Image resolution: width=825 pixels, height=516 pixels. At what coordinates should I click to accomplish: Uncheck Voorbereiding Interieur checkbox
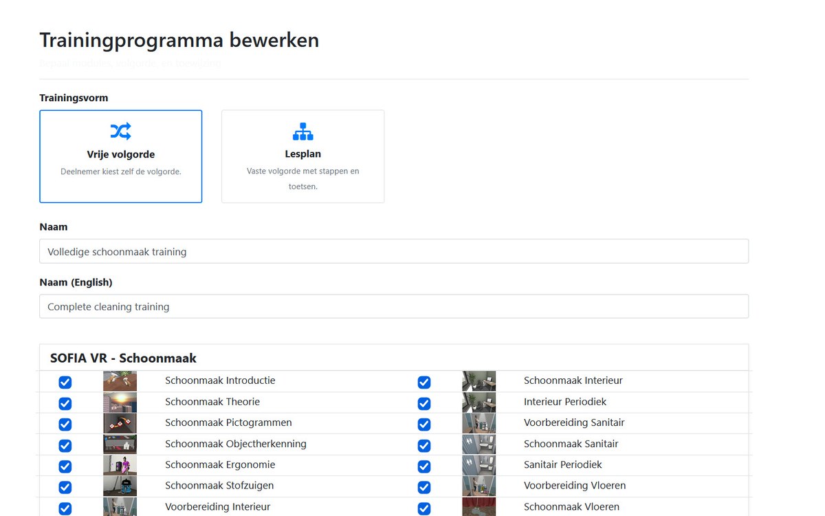pyautogui.click(x=65, y=508)
